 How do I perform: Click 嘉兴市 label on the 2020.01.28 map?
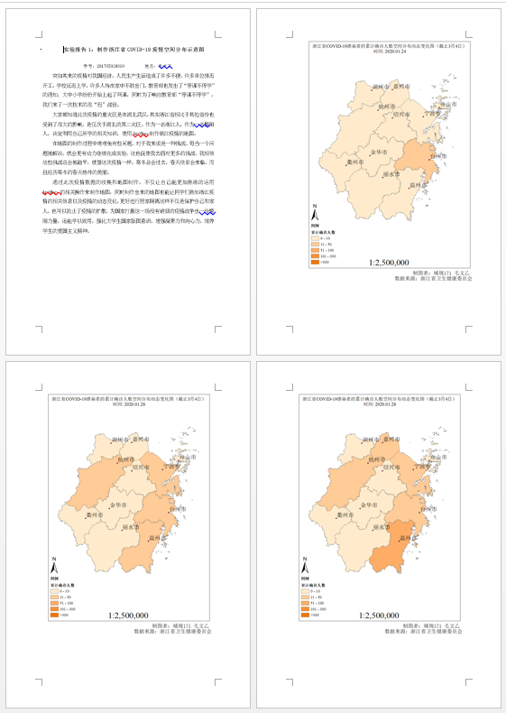click(x=391, y=440)
